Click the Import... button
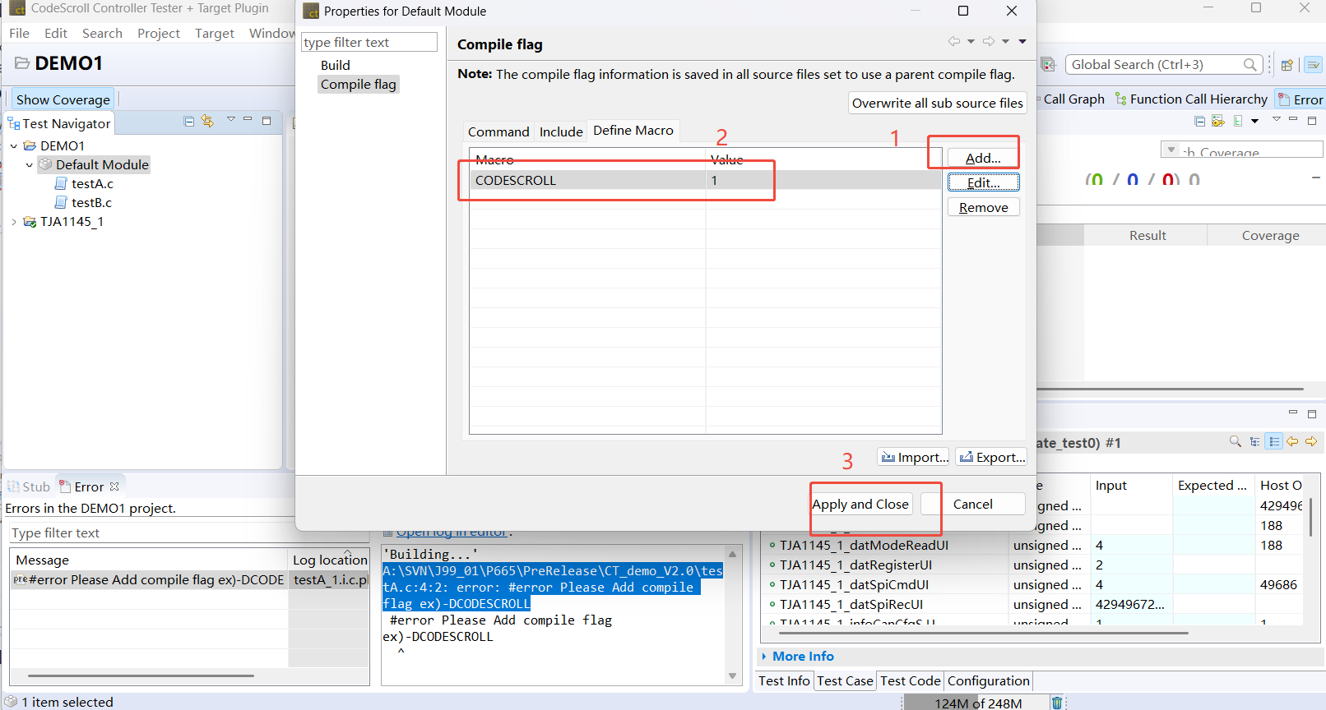Screen dimensions: 1326x710 pyautogui.click(x=914, y=457)
